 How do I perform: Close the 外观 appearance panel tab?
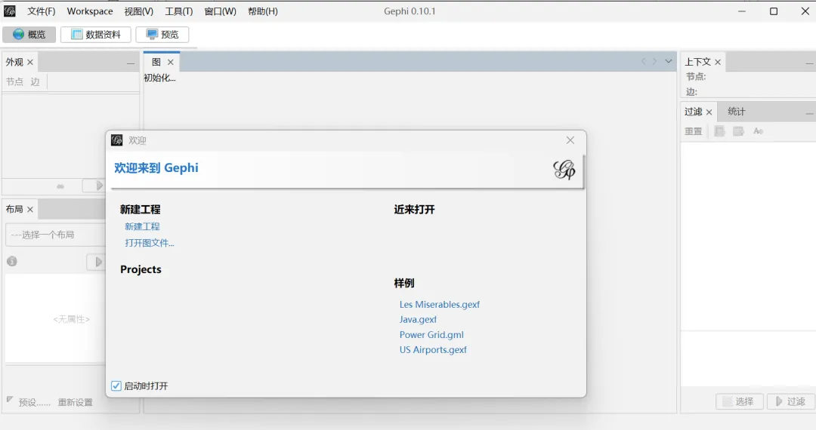point(30,63)
